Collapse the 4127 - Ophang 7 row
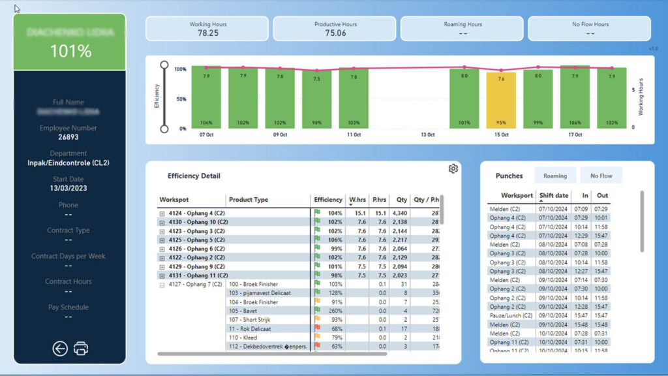668x376 pixels. (x=162, y=285)
